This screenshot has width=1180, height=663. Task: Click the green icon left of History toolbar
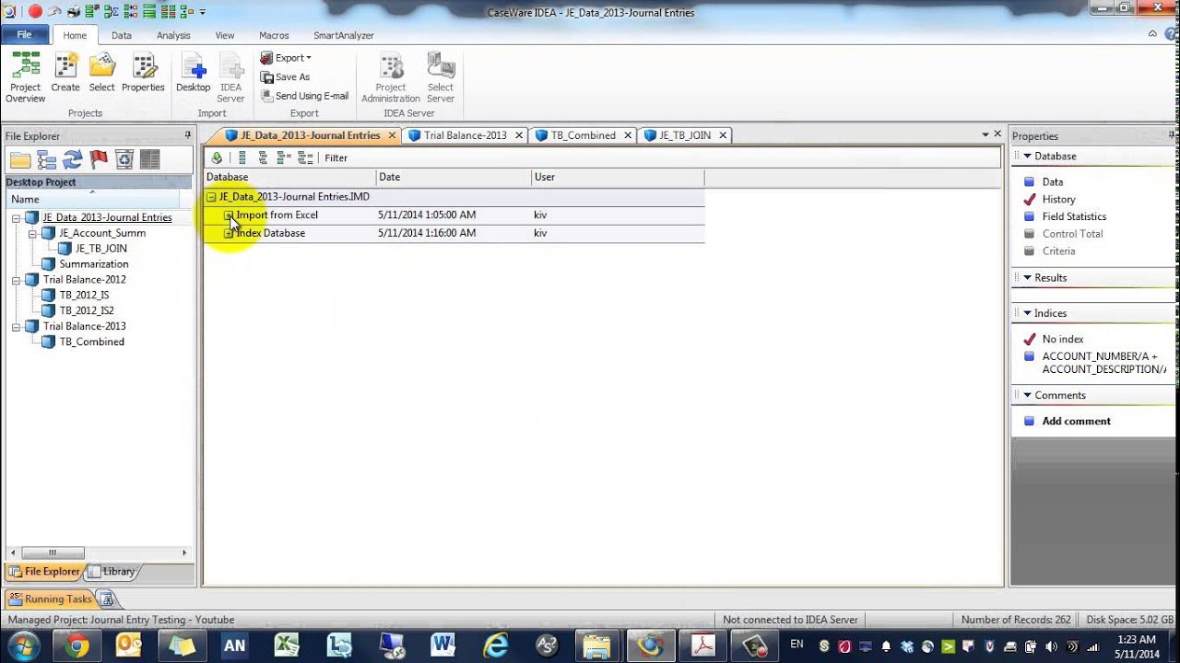tap(217, 157)
